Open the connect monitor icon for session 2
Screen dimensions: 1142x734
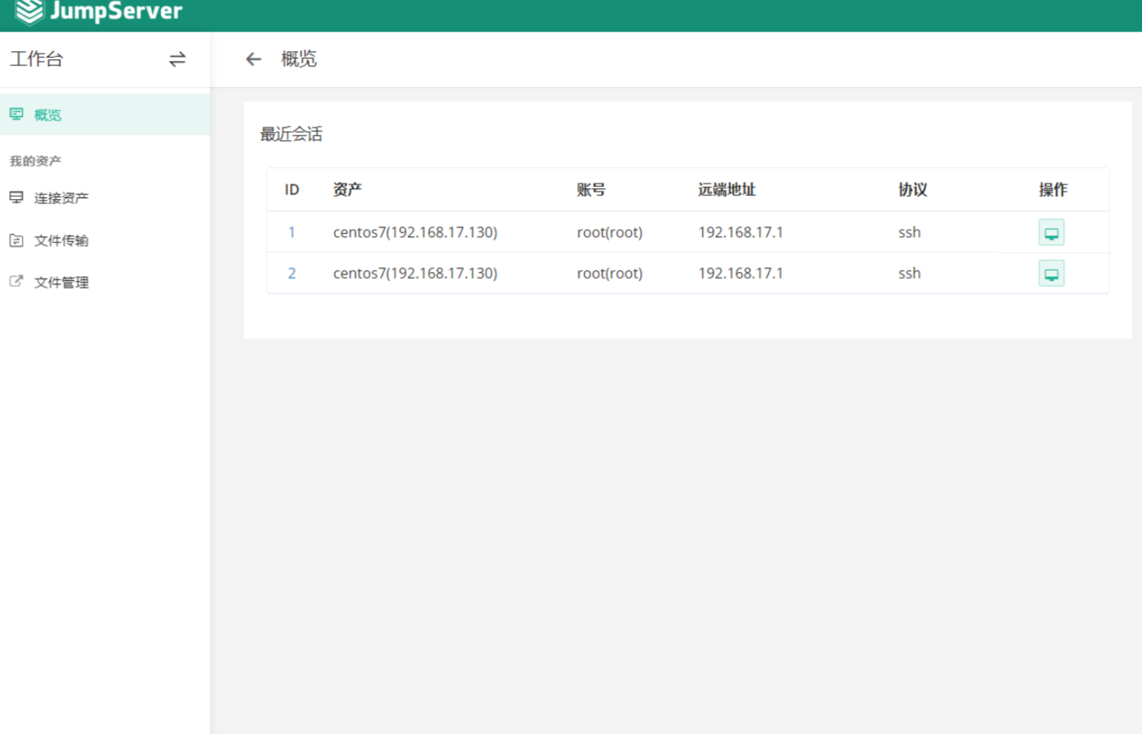click(1051, 274)
